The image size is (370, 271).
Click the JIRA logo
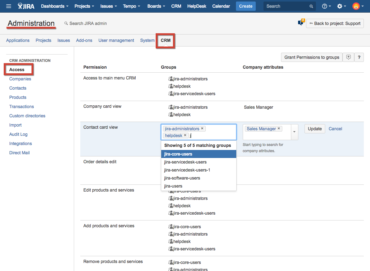26,6
